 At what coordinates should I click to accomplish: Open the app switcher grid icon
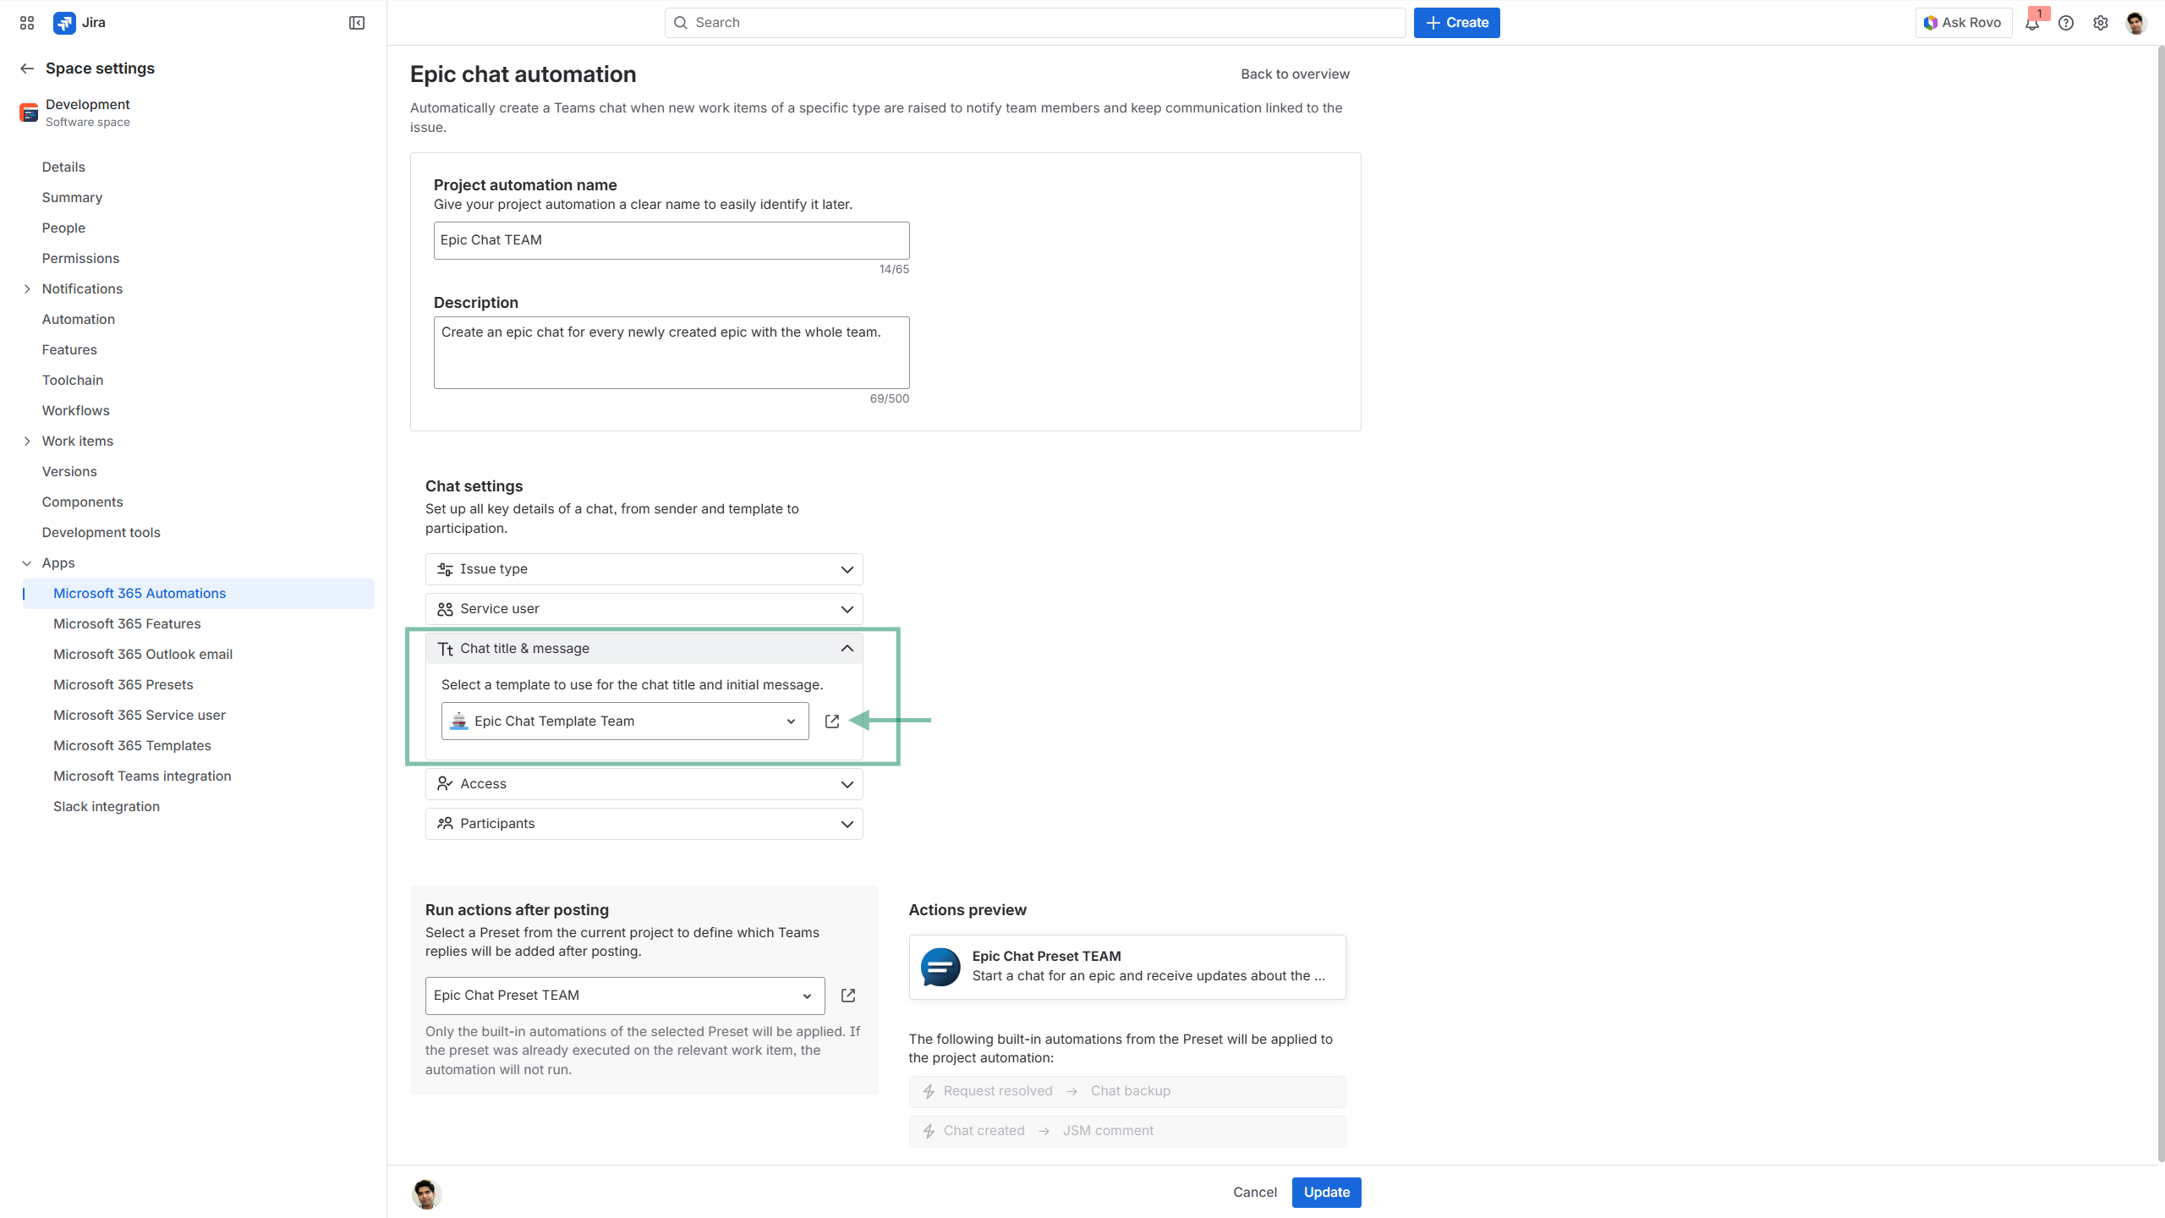click(27, 23)
